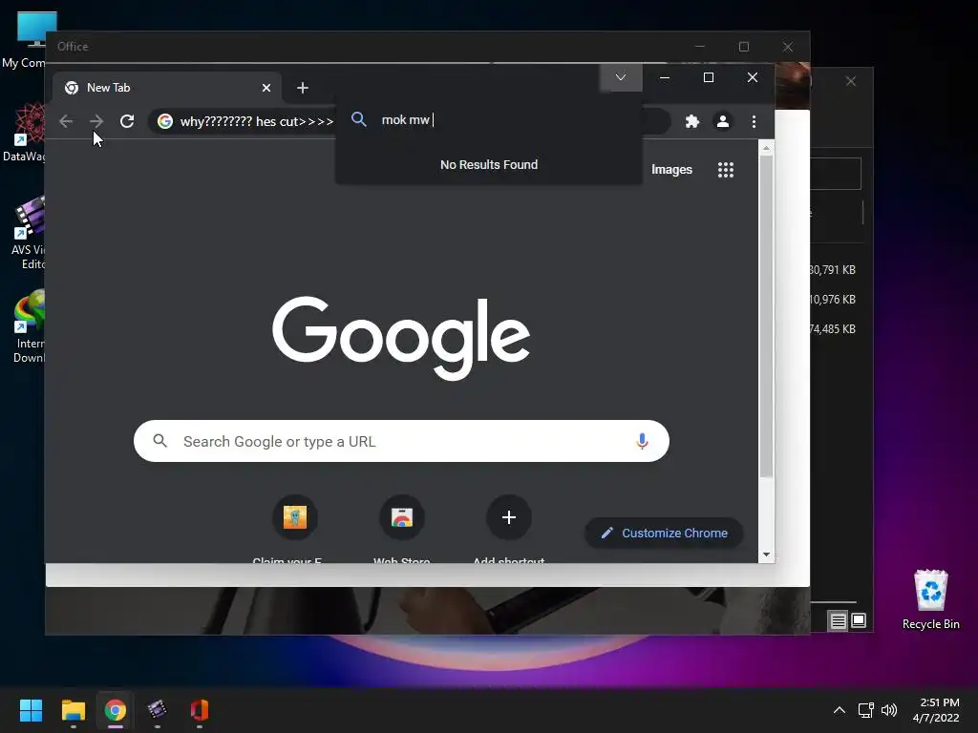Click the Office window title

73,47
